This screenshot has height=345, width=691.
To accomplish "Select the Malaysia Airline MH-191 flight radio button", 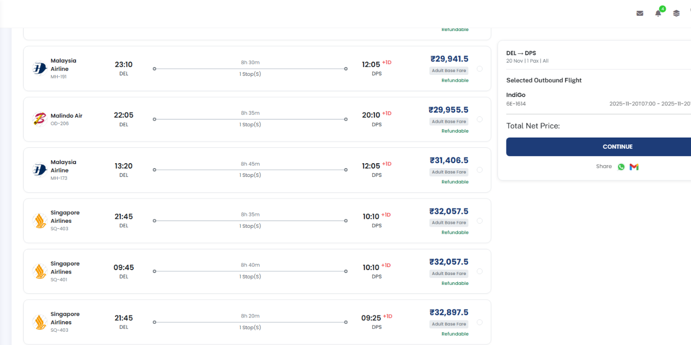I will pos(480,69).
